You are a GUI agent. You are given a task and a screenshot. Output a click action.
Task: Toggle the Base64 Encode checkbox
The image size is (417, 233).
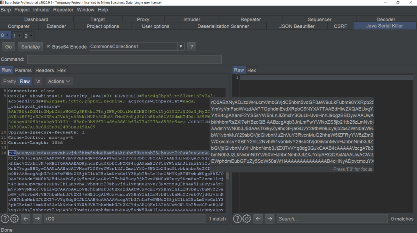[49, 47]
